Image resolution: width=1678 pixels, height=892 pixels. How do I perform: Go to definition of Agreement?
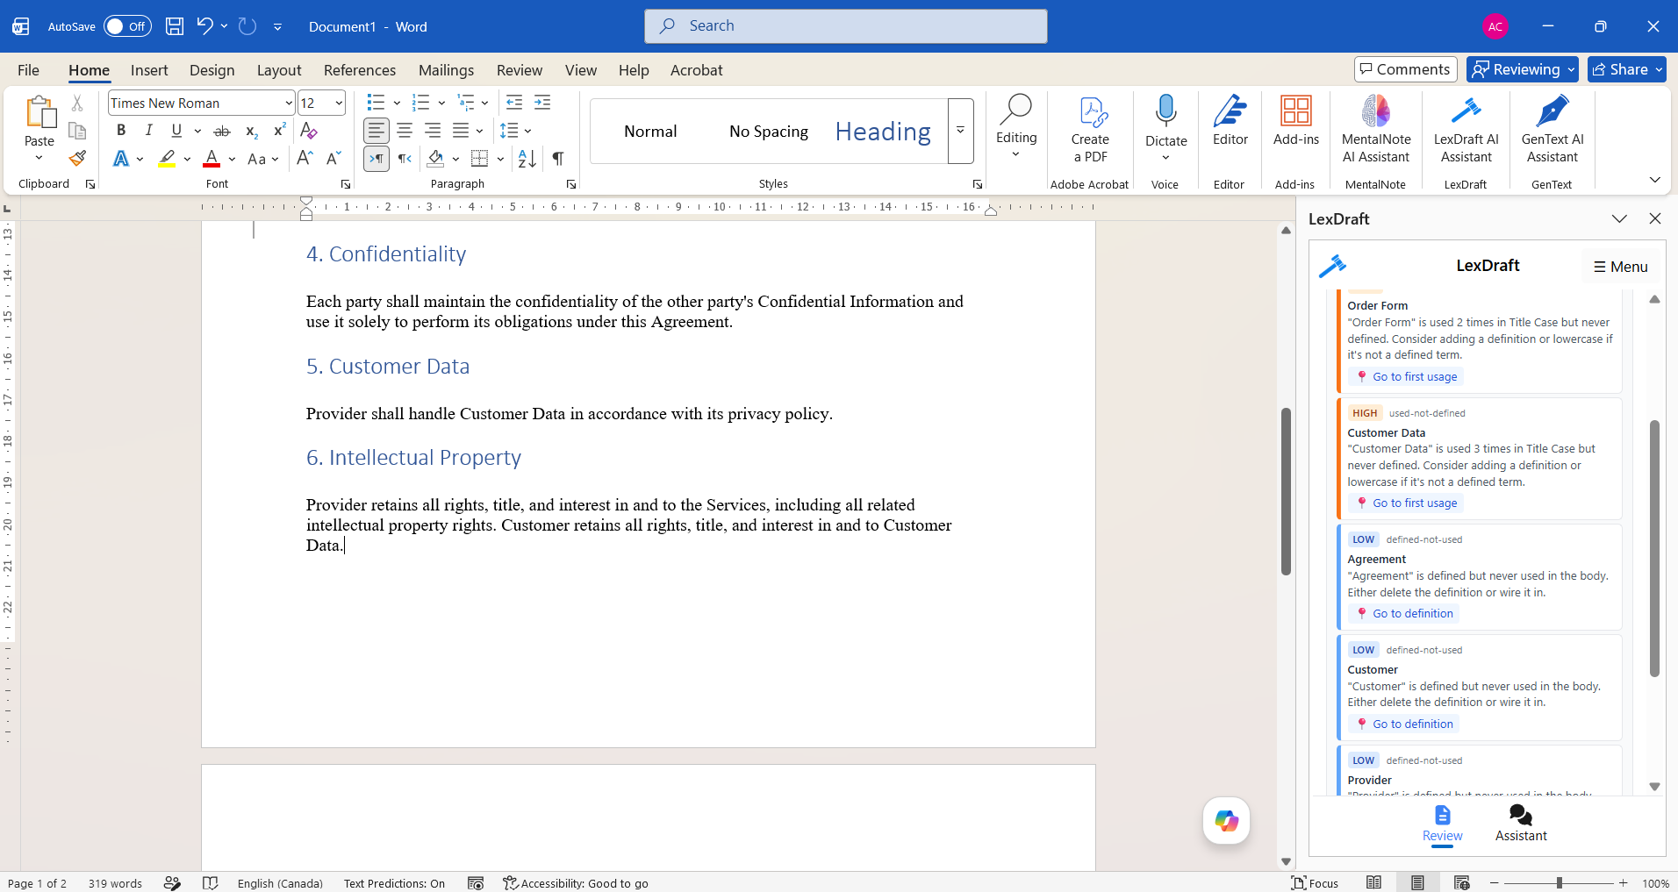click(x=1404, y=613)
